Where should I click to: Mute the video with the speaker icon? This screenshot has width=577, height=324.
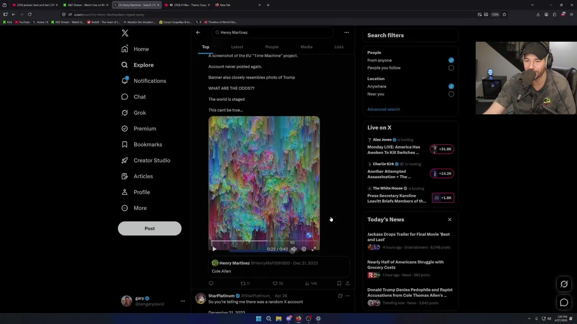pos(294,249)
